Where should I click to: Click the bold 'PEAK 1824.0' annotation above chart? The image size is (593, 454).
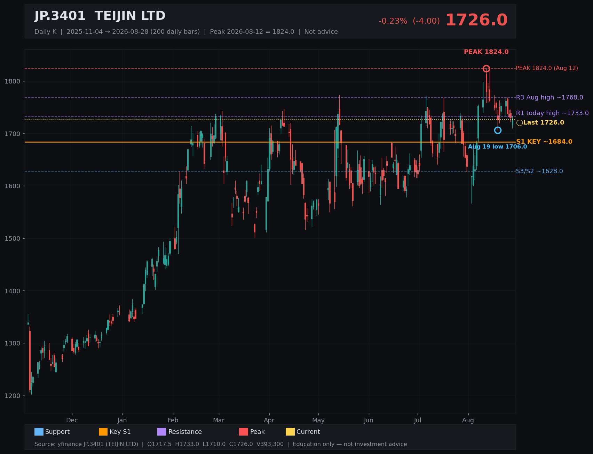[x=486, y=52]
